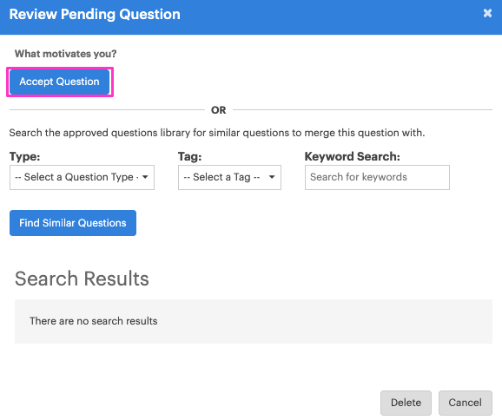Click the OR divider text
This screenshot has height=420, width=502.
point(219,110)
